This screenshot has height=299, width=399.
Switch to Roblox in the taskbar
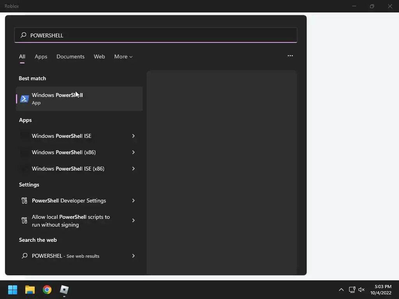[64, 290]
